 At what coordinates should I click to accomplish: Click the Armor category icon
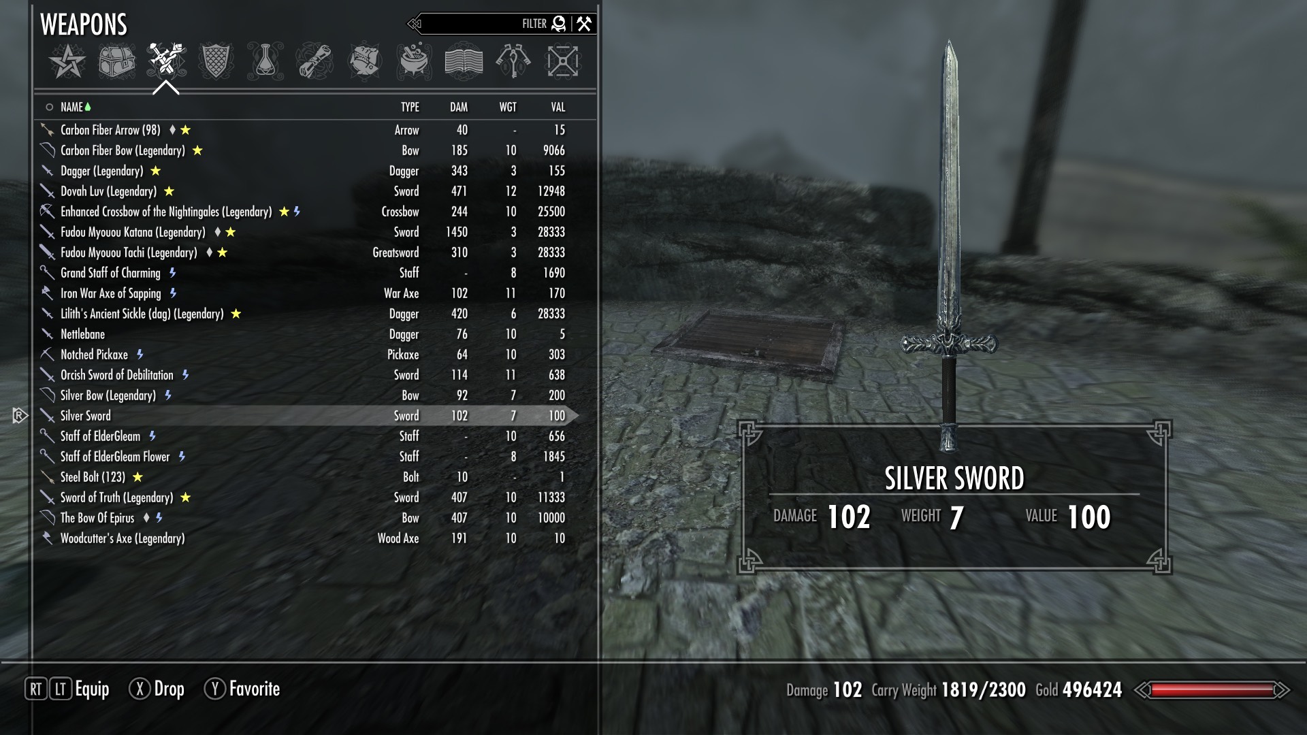(214, 60)
